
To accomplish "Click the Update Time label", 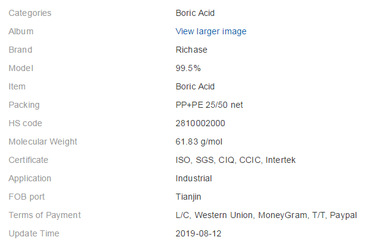I will tap(34, 233).
